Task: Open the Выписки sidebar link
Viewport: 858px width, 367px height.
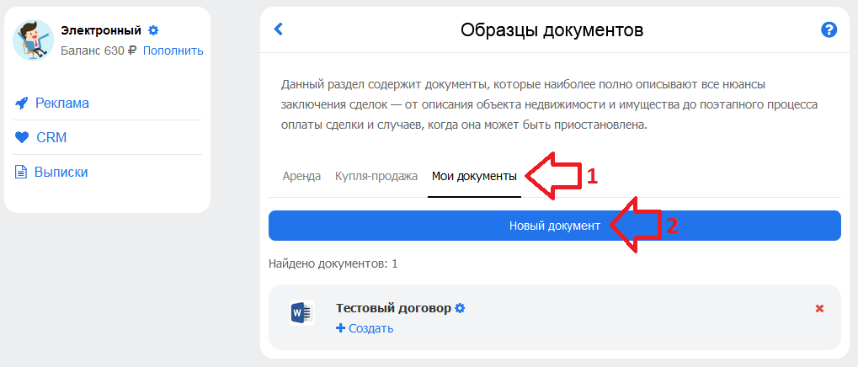Action: pos(61,173)
